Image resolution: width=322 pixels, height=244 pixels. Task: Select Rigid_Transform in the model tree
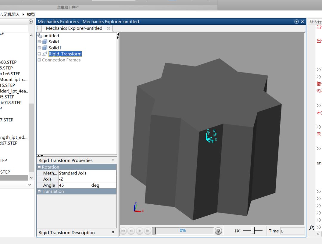[x=65, y=54]
